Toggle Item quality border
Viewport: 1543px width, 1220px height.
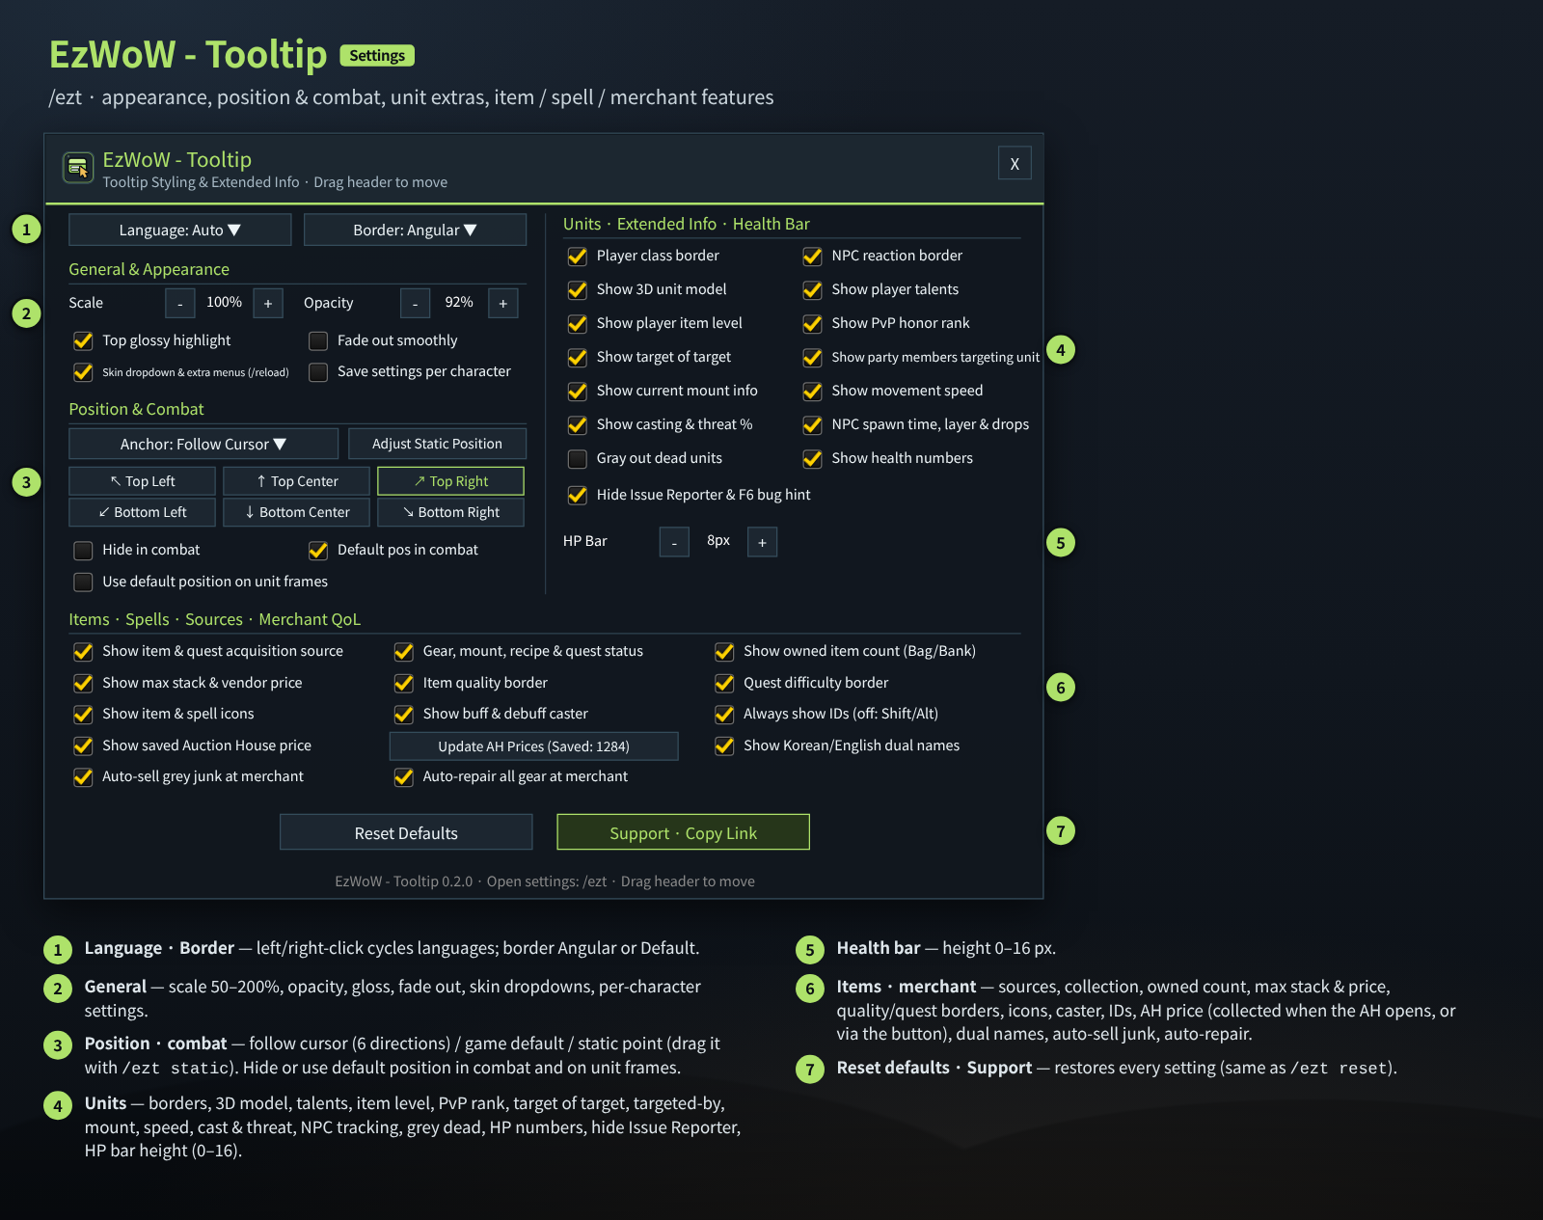tap(404, 684)
